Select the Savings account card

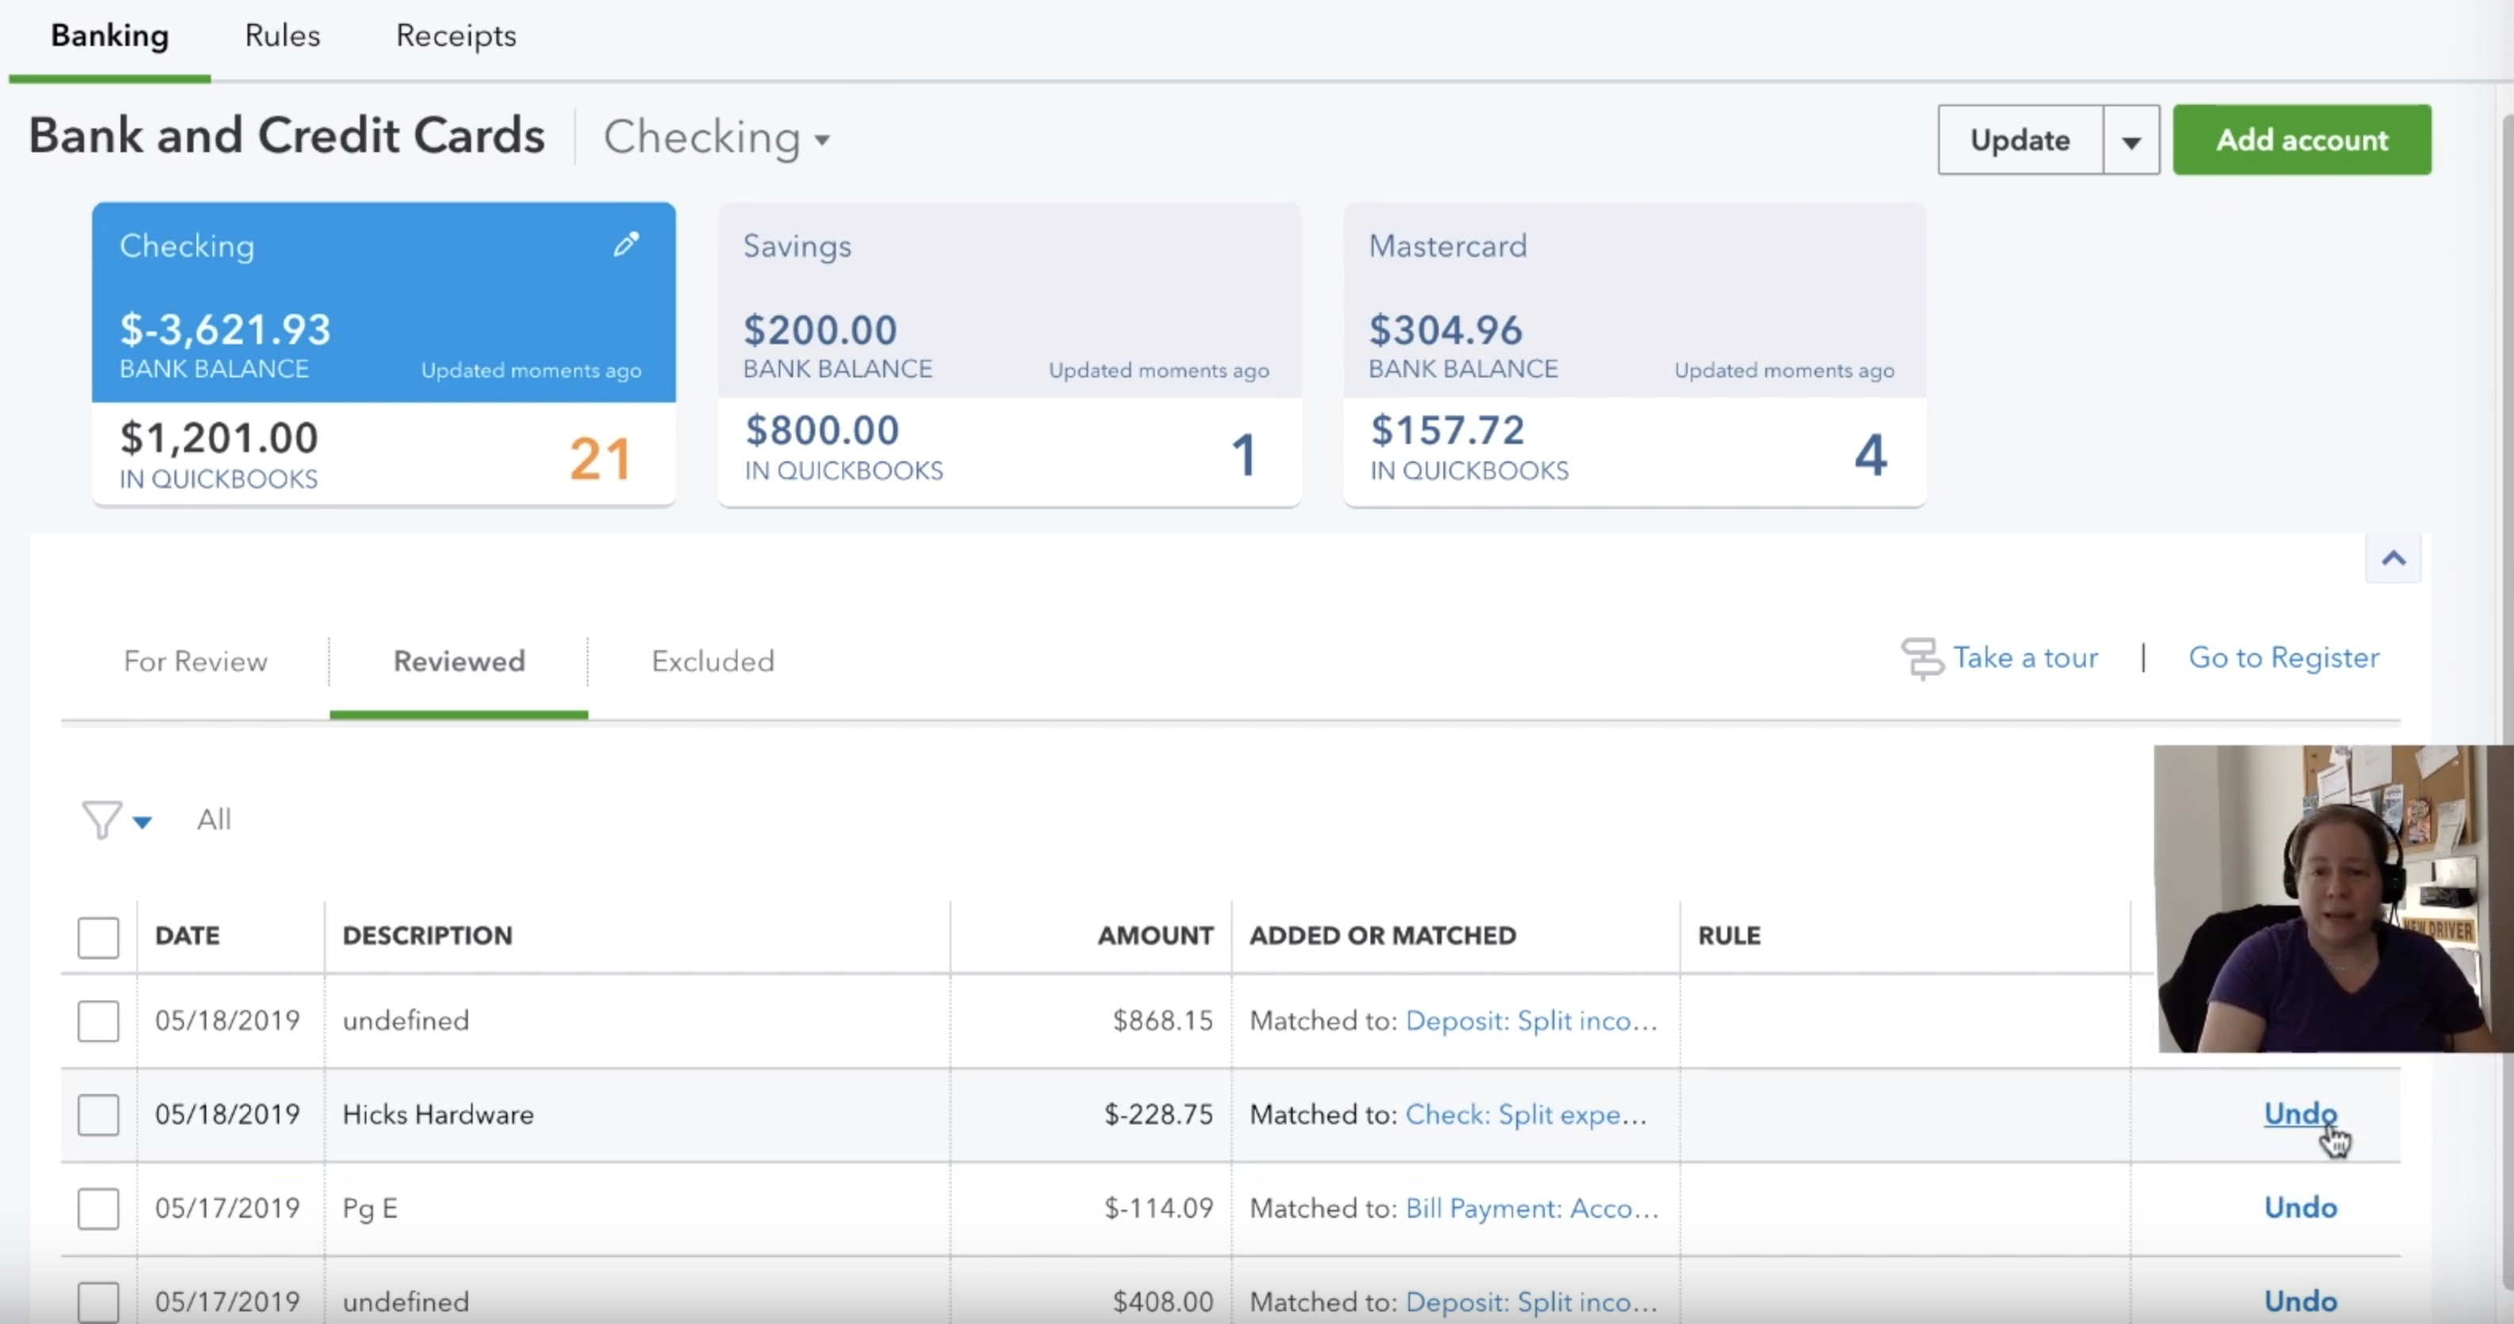1009,354
